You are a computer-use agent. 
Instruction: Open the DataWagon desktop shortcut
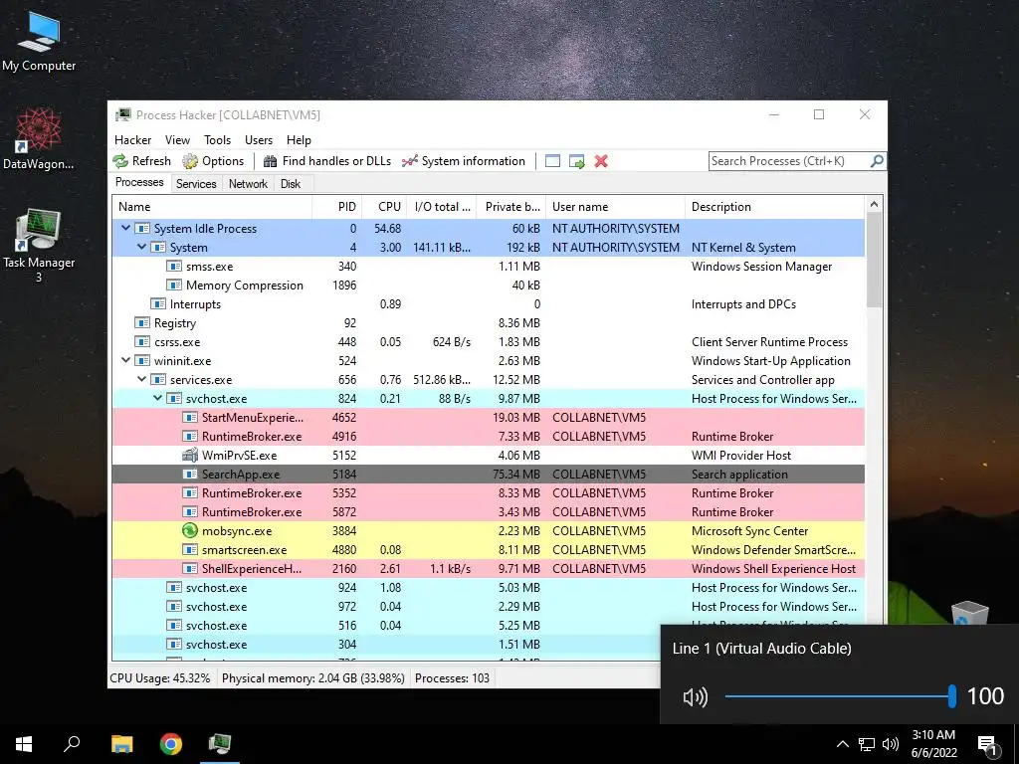[39, 139]
